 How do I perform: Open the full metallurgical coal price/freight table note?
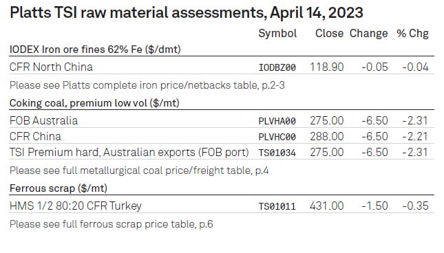(x=139, y=170)
